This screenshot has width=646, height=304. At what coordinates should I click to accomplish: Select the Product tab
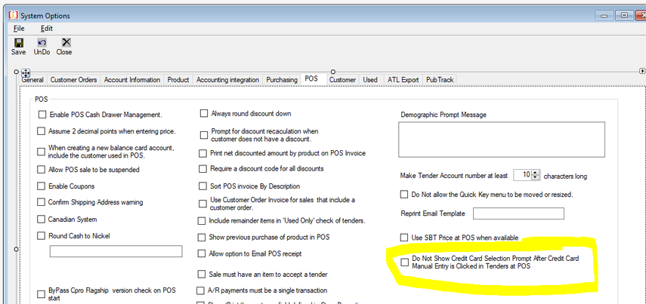[x=178, y=80]
